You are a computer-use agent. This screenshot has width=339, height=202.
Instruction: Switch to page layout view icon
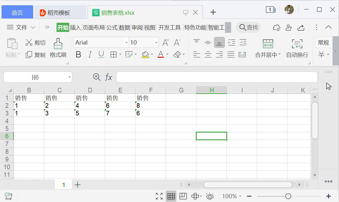click(x=183, y=196)
